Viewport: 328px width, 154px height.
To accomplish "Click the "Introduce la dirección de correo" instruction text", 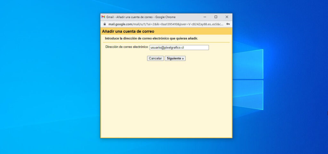I will click(x=151, y=38).
